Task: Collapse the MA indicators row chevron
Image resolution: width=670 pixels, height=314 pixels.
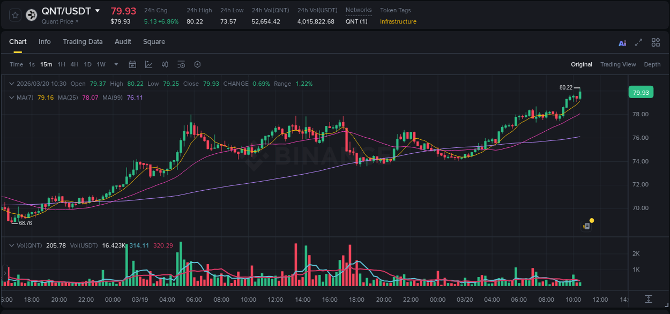Action: (x=11, y=98)
